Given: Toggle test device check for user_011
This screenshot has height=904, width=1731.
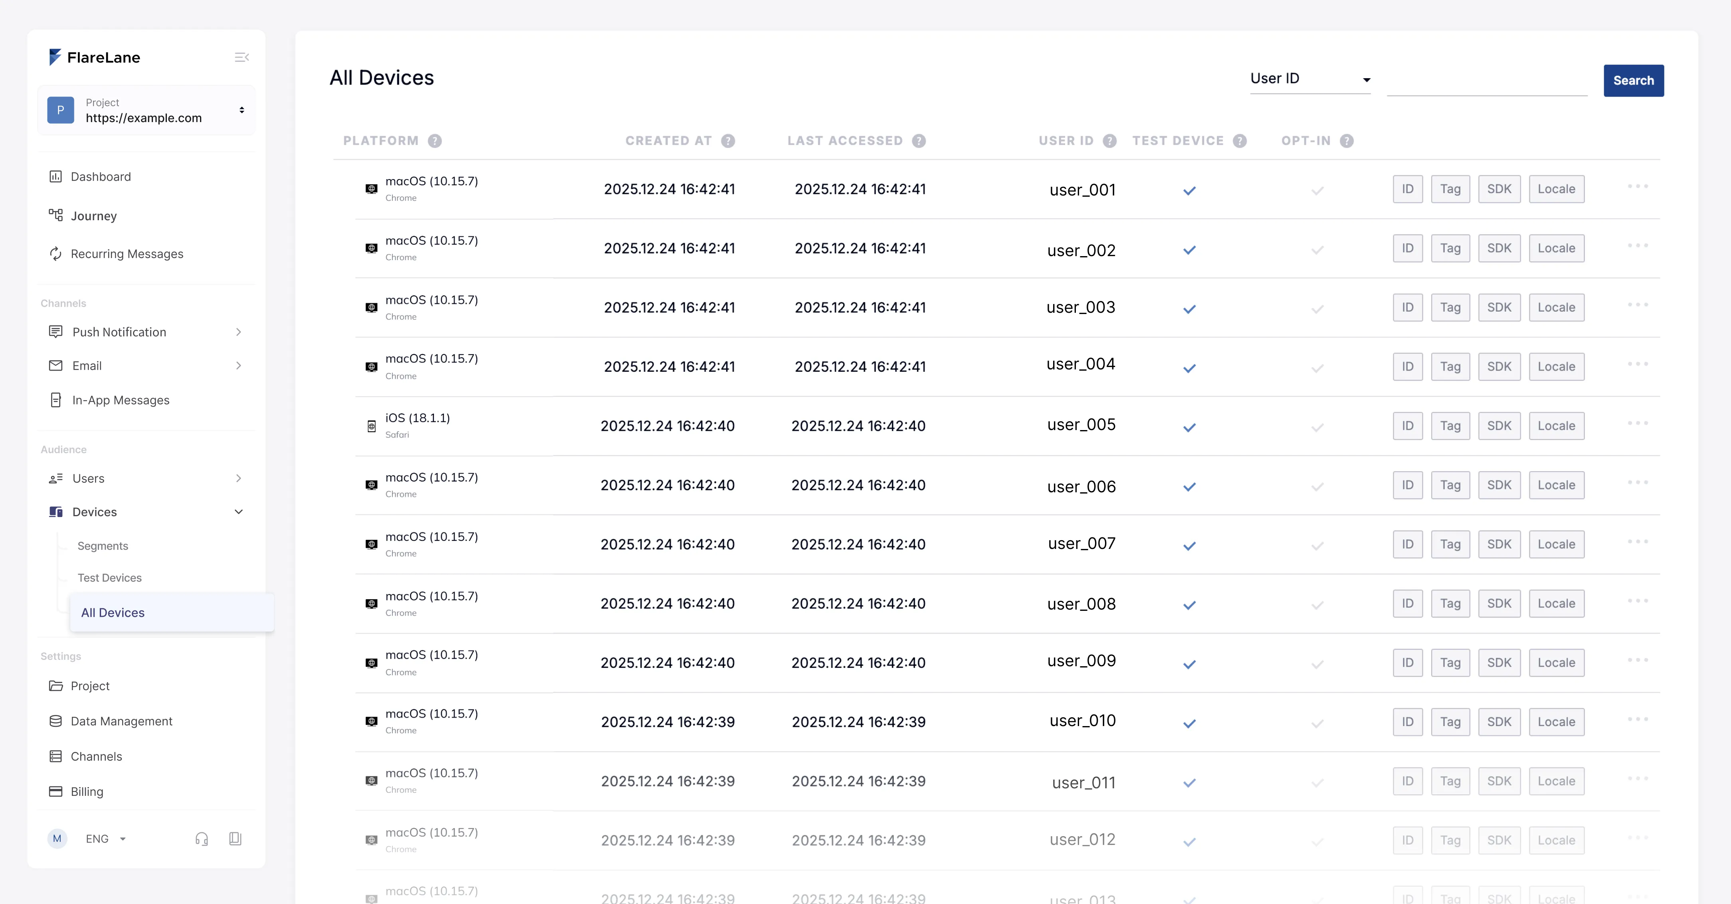Looking at the screenshot, I should (1189, 782).
